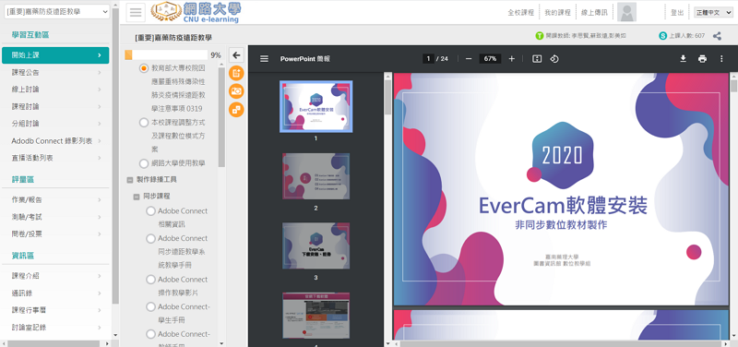Select slide thumbnail 3
The height and width of the screenshot is (347, 738).
[x=315, y=245]
